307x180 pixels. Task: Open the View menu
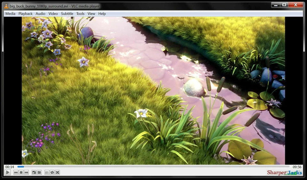[91, 14]
